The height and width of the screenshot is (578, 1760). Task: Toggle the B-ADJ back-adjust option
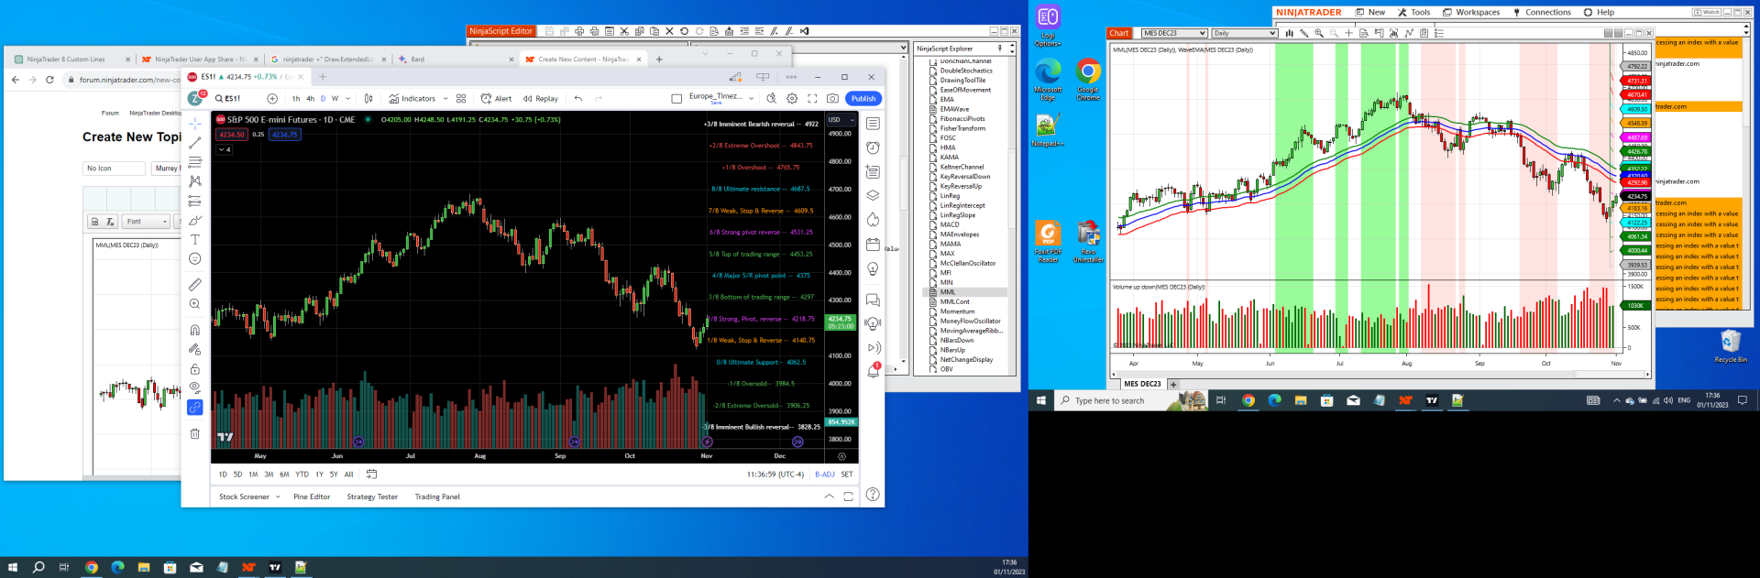[825, 474]
